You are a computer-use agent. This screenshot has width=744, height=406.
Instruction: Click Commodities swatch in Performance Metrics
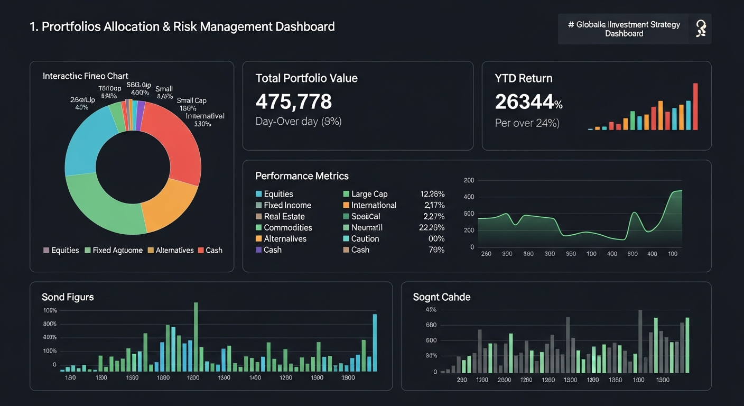(x=258, y=227)
